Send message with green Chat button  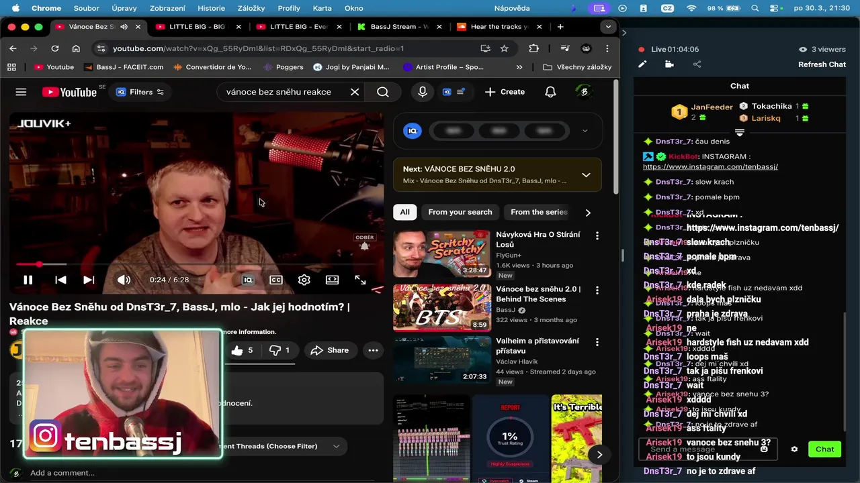[824, 449]
